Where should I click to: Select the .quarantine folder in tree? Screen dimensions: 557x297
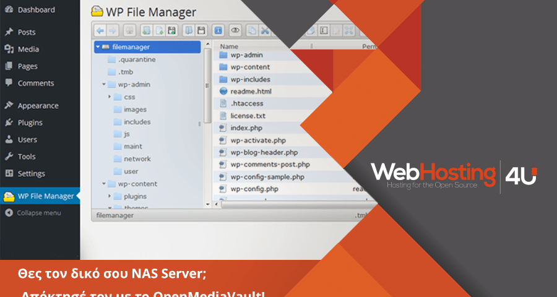pos(136,60)
